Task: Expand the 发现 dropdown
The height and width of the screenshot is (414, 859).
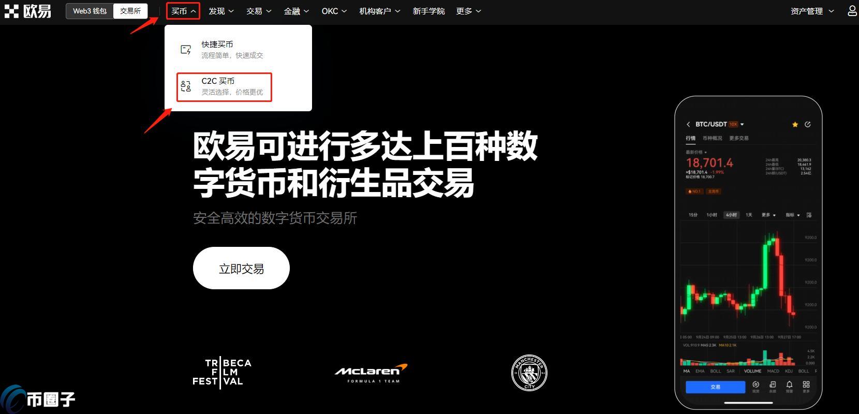Action: pos(221,11)
